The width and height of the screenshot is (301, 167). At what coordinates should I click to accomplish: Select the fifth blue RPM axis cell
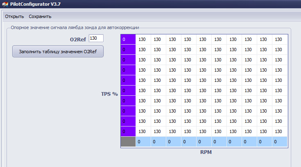tap(204, 142)
